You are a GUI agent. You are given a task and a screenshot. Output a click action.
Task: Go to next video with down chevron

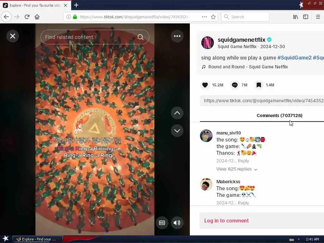coord(177,131)
